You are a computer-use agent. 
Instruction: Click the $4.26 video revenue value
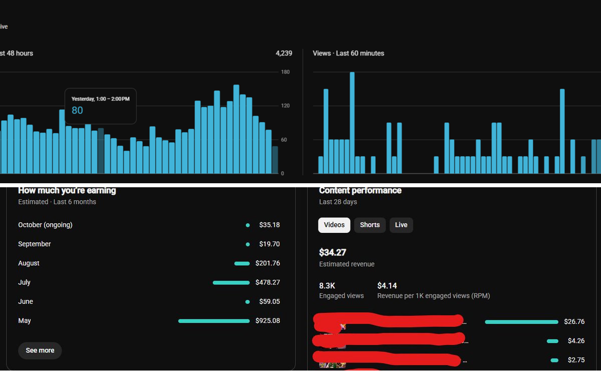576,341
